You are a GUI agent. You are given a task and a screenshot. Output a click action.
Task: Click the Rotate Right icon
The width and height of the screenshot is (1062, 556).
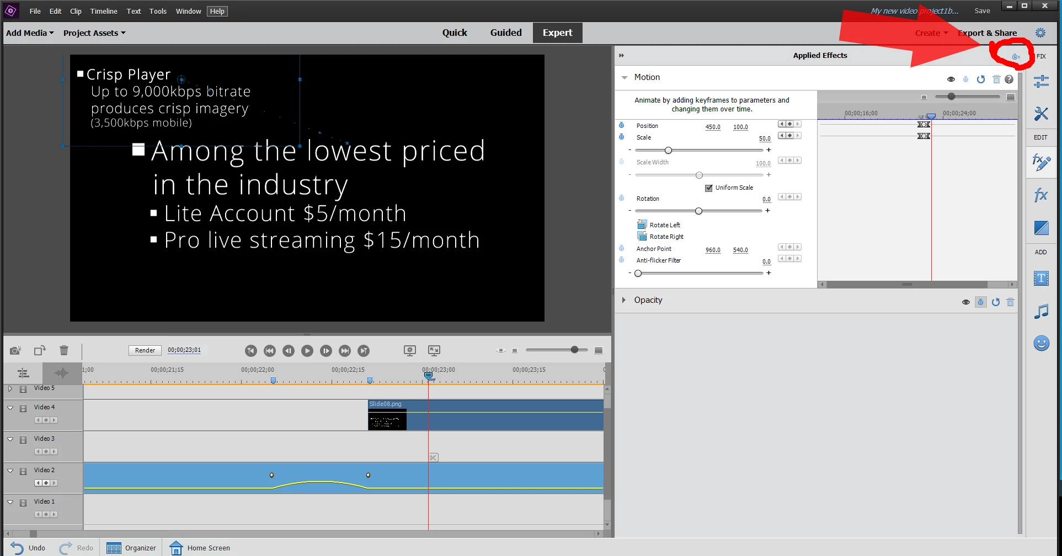642,236
